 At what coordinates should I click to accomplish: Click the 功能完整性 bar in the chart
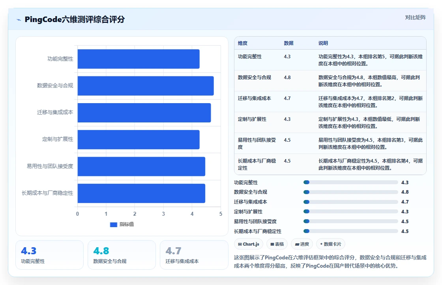(139, 59)
